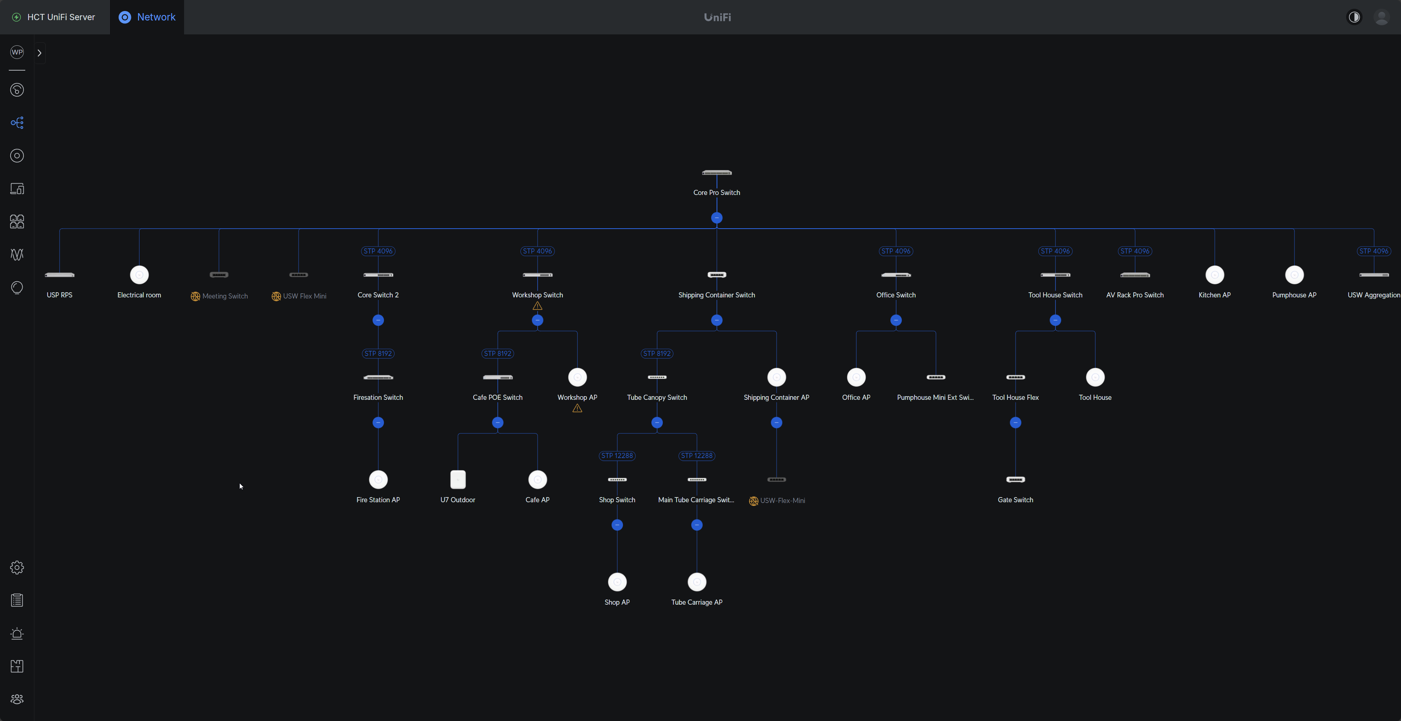Open the user account avatar
Screen dimensions: 1401x721
(1382, 18)
